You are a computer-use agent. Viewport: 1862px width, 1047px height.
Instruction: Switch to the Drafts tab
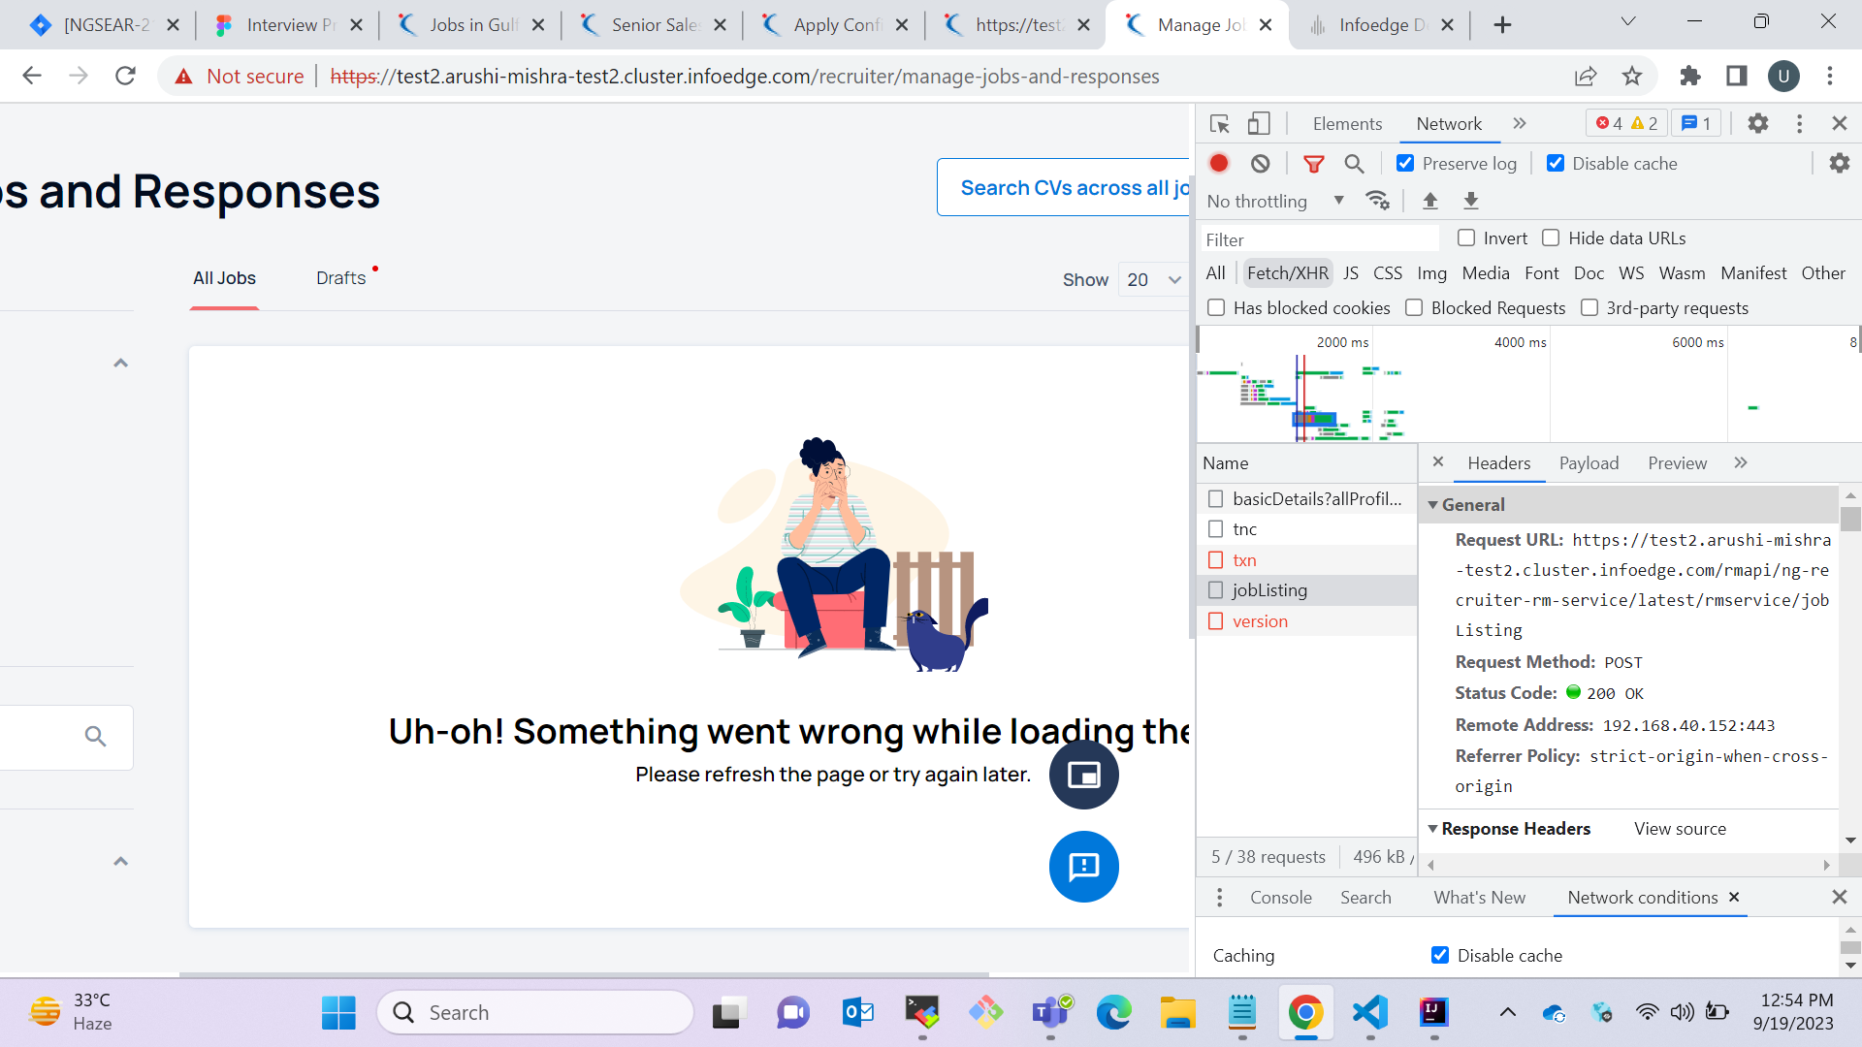coord(341,279)
